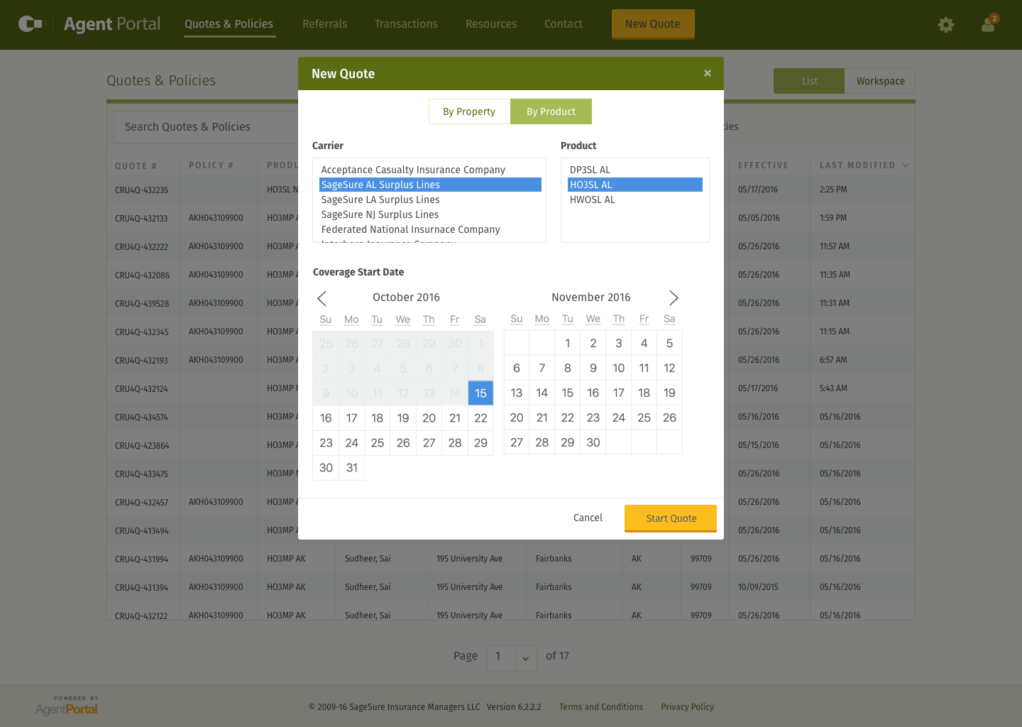This screenshot has width=1022, height=727.
Task: Open the Resources menu item
Action: point(491,24)
